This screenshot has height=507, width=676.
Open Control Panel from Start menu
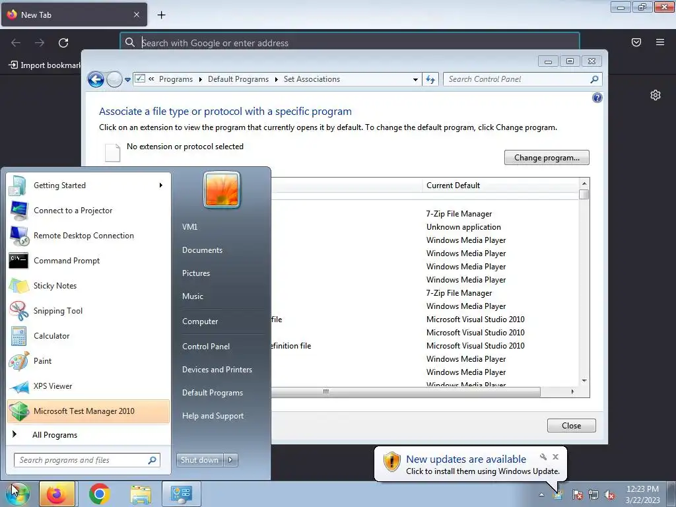(206, 347)
